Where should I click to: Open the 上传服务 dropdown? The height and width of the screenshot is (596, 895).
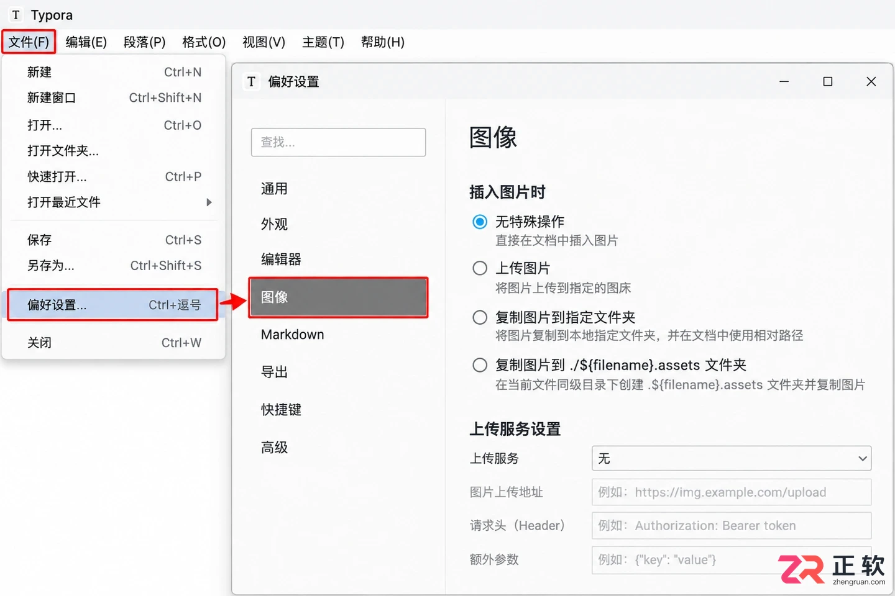point(732,458)
